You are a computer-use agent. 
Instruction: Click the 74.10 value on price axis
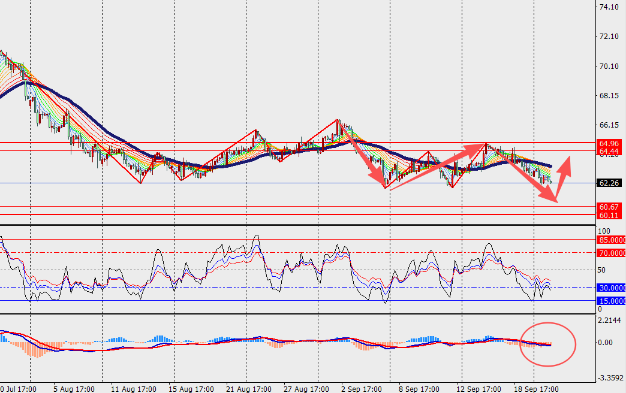click(609, 7)
